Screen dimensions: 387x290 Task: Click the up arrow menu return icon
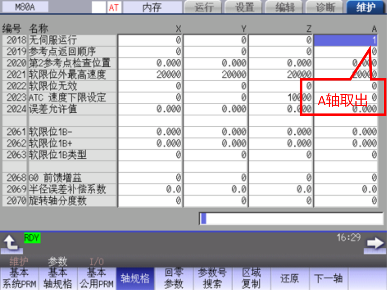(x=11, y=243)
